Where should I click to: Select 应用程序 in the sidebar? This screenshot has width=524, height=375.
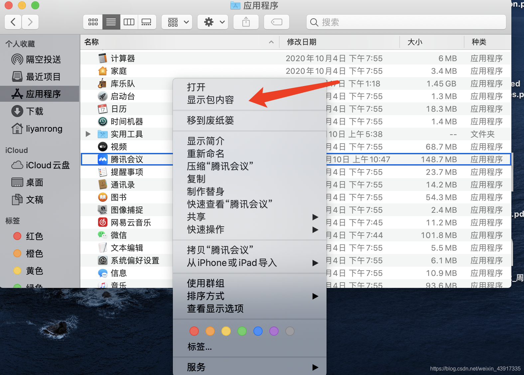point(40,94)
